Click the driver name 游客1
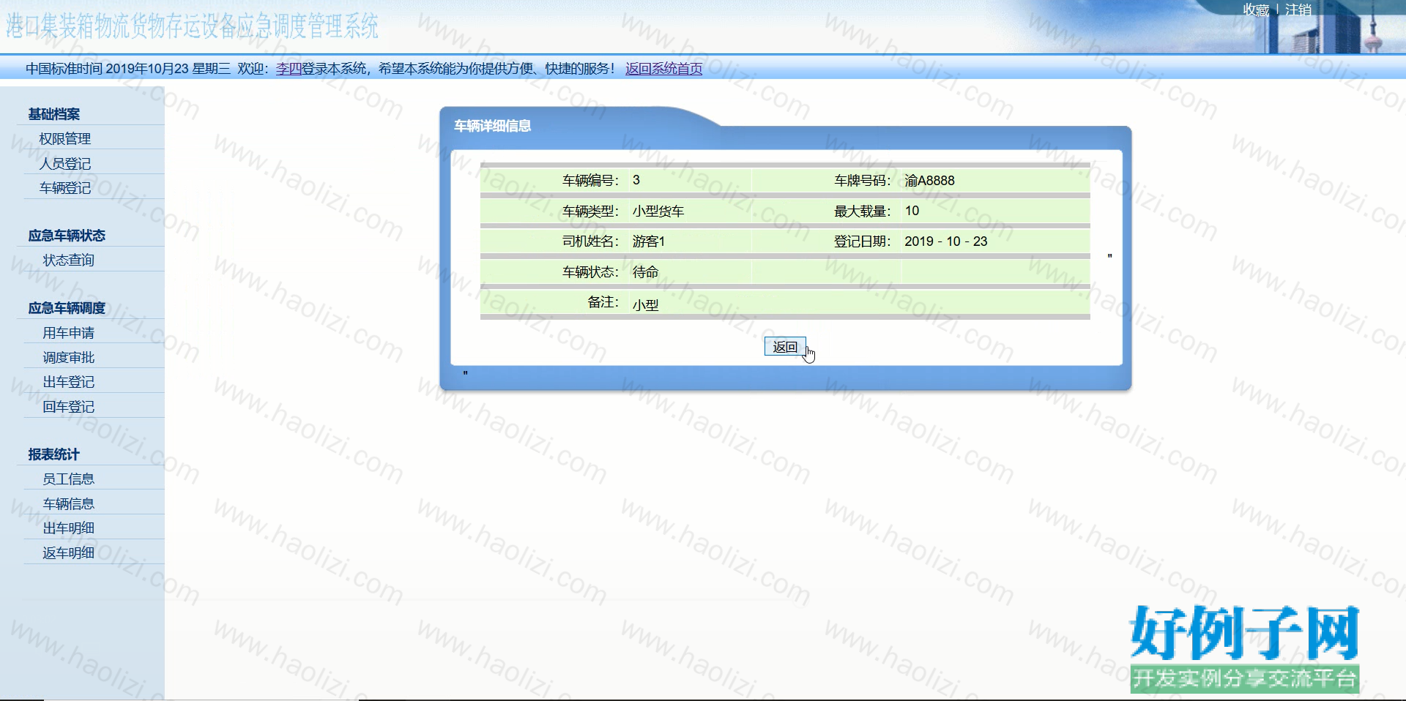Image resolution: width=1406 pixels, height=701 pixels. 649,241
